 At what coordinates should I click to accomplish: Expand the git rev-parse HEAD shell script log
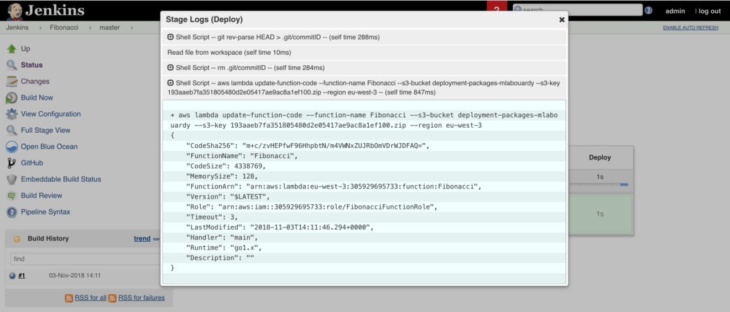tap(171, 37)
